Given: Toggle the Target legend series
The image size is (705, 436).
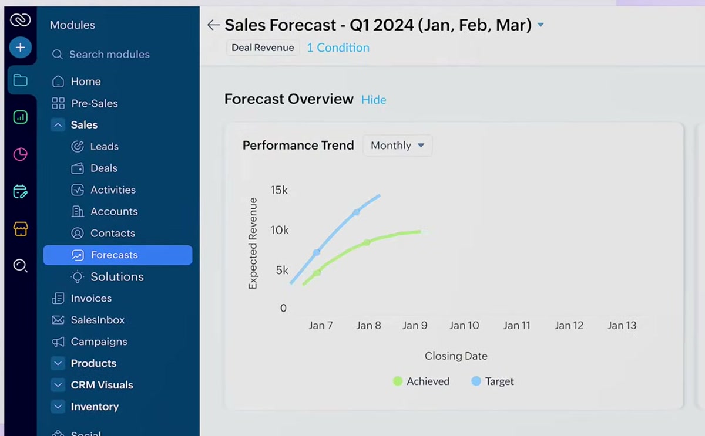Looking at the screenshot, I should click(x=492, y=381).
